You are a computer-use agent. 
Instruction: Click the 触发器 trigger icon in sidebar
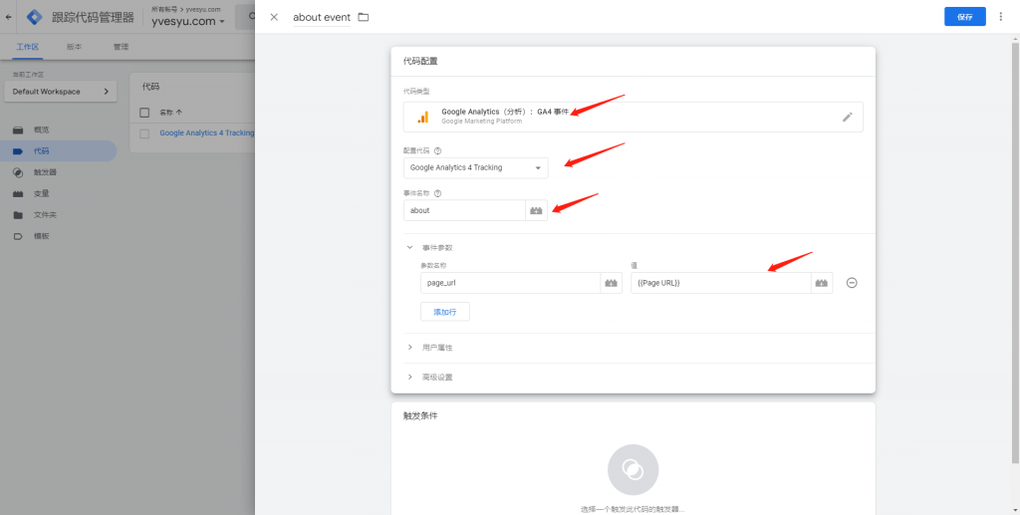(18, 172)
